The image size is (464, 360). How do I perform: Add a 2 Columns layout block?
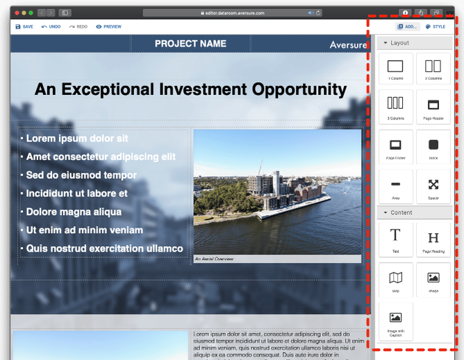tap(433, 69)
